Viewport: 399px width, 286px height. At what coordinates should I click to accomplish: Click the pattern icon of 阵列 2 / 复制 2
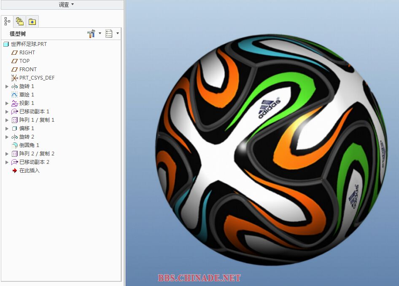tap(14, 154)
